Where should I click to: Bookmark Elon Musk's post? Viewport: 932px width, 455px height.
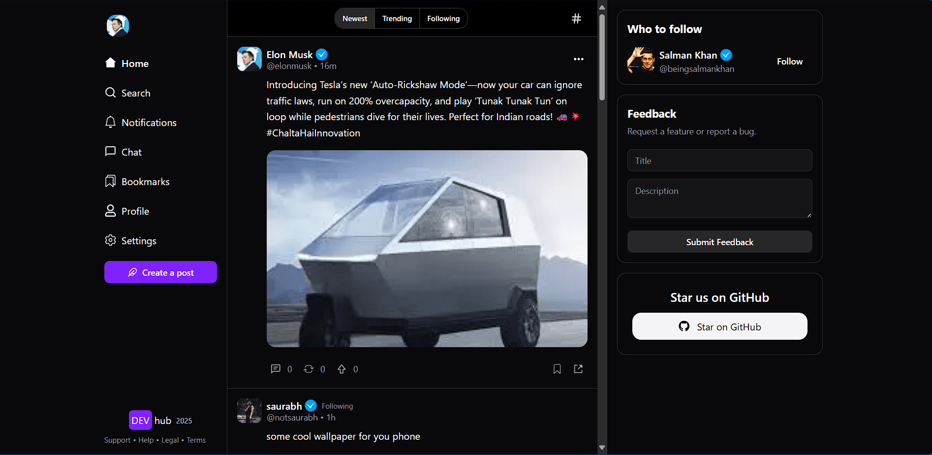click(557, 368)
